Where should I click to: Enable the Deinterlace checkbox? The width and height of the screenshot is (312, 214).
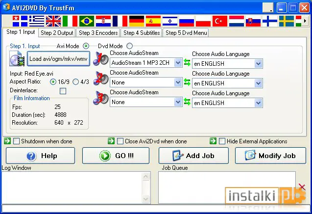(x=63, y=91)
